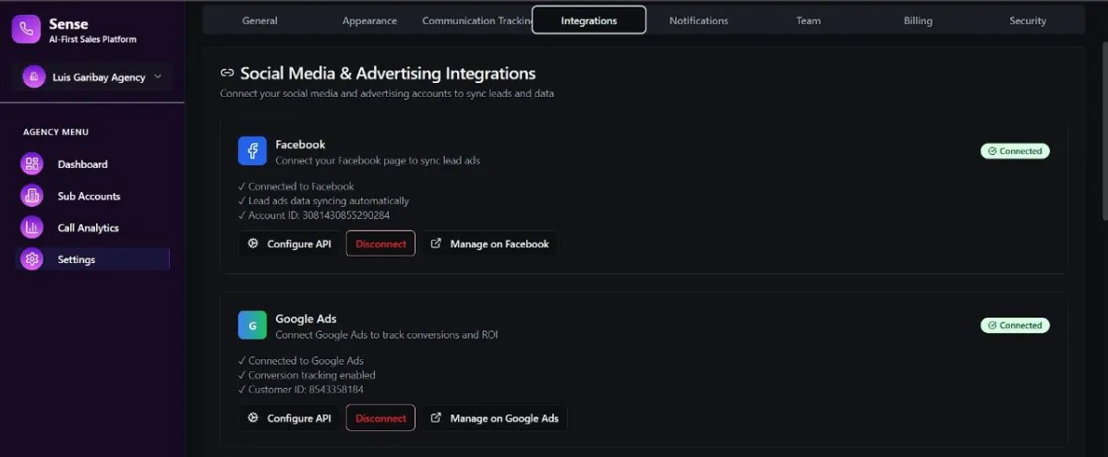Click the Facebook Connected status badge
The width and height of the screenshot is (1108, 457).
click(1015, 151)
